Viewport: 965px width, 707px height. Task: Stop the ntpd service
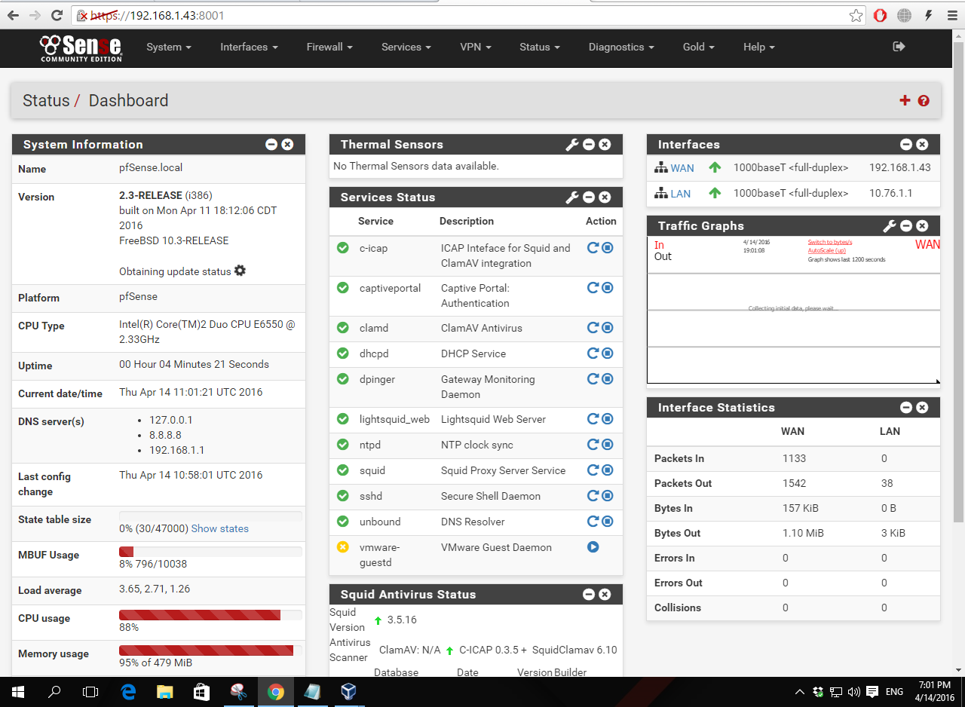pos(608,444)
